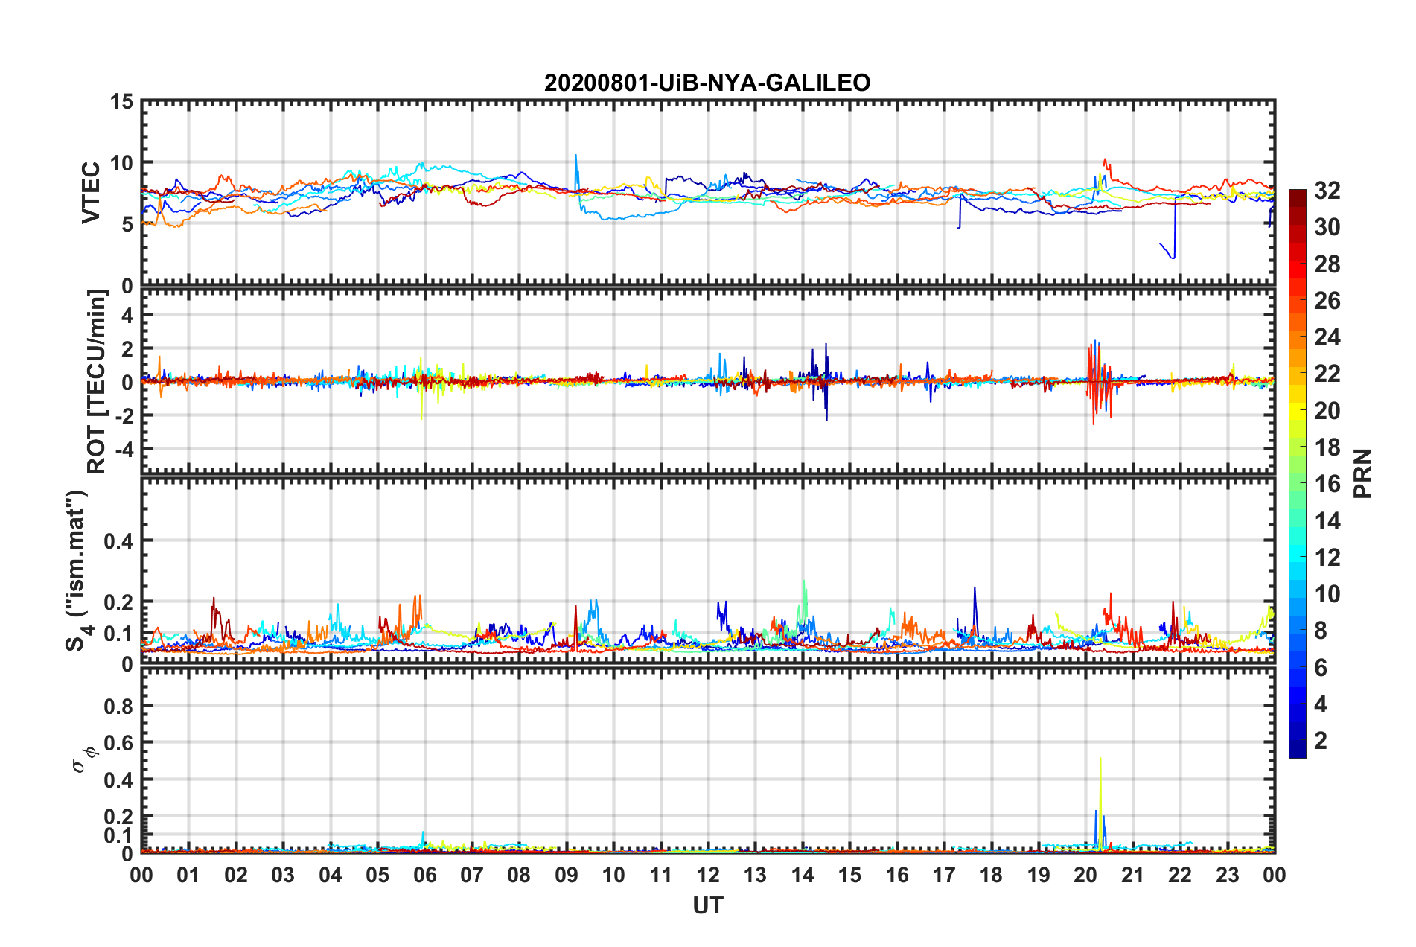Click the UT x-axis label
This screenshot has height=947, width=1416.
(x=708, y=905)
